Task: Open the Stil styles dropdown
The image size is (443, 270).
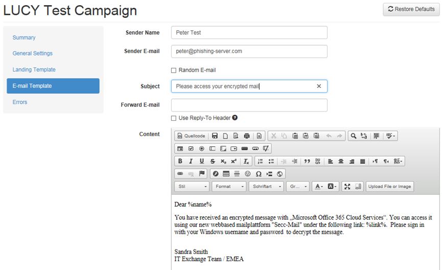Action: point(192,187)
